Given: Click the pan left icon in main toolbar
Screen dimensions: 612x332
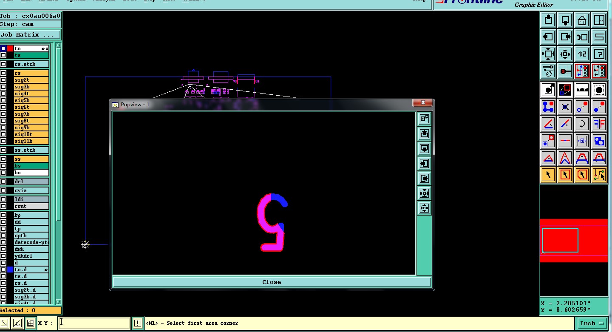Looking at the screenshot, I should 548,37.
